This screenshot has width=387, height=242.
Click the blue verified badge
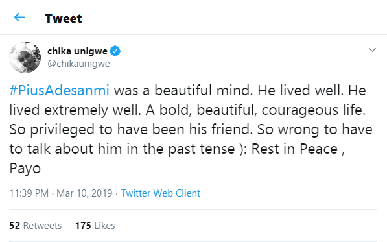(115, 51)
